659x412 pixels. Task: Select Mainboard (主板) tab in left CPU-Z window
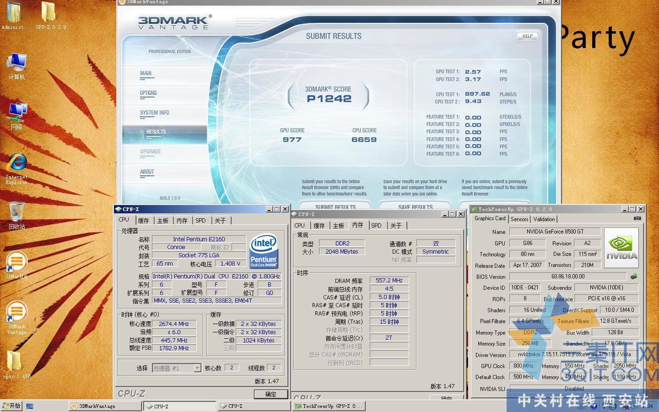pos(163,221)
